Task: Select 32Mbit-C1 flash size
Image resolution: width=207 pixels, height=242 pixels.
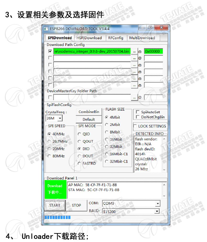Action: pyautogui.click(x=116, y=161)
